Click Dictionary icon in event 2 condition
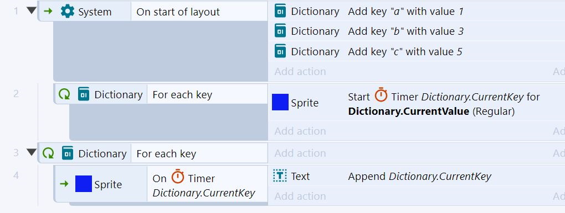Screen dimensions: 565x213 (x=84, y=94)
